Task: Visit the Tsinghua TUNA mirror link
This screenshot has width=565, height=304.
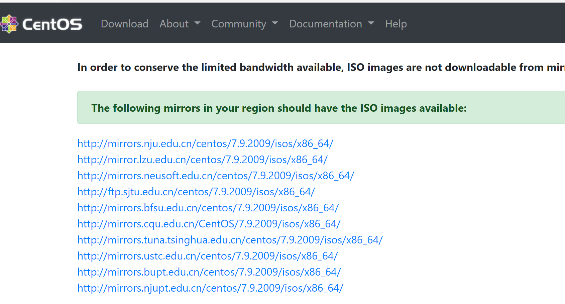Action: (230, 240)
